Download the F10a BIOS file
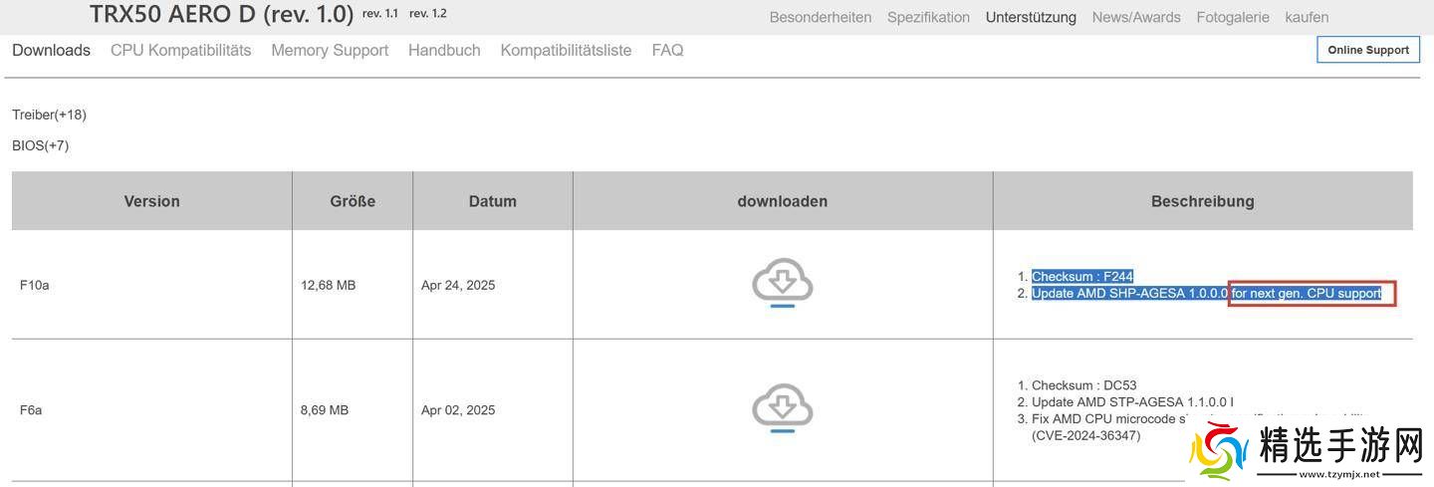Screen dimensions: 1434x487 782,283
